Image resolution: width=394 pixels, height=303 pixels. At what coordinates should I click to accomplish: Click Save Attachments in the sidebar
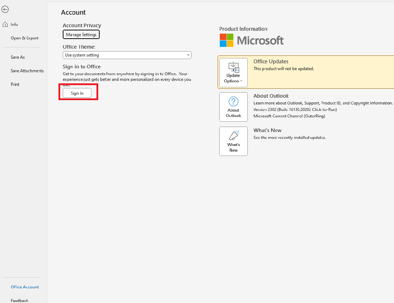click(x=27, y=70)
